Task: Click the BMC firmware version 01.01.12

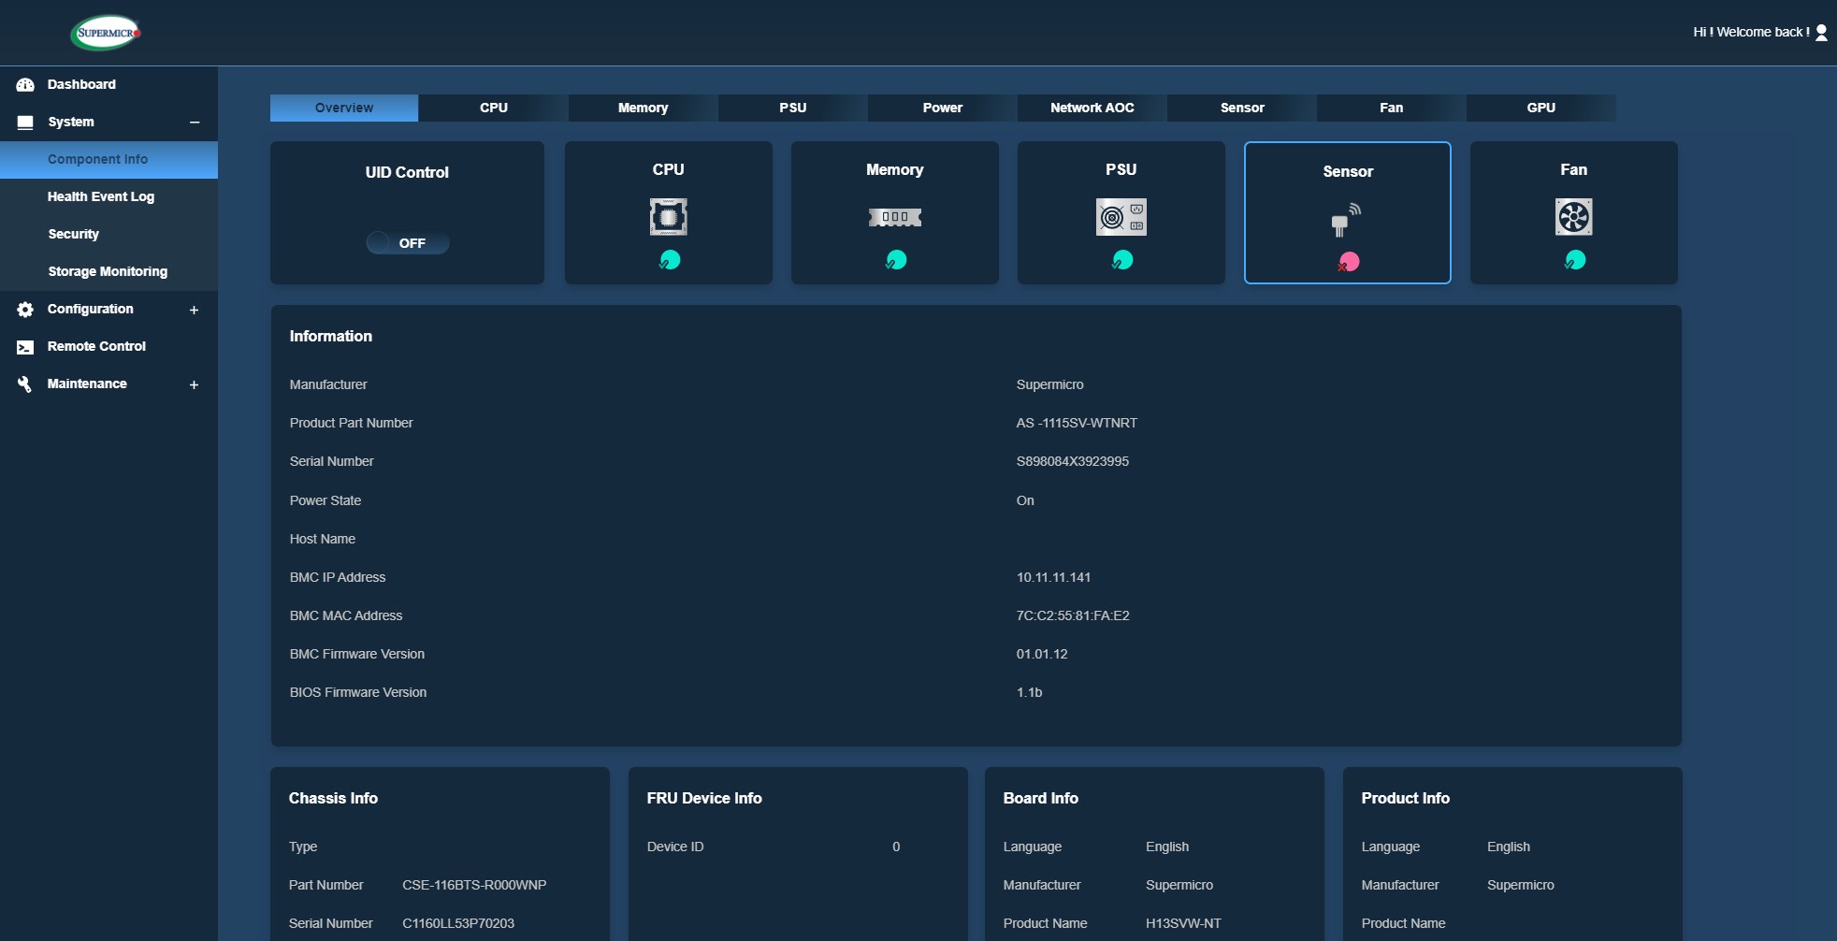Action: (x=1042, y=654)
